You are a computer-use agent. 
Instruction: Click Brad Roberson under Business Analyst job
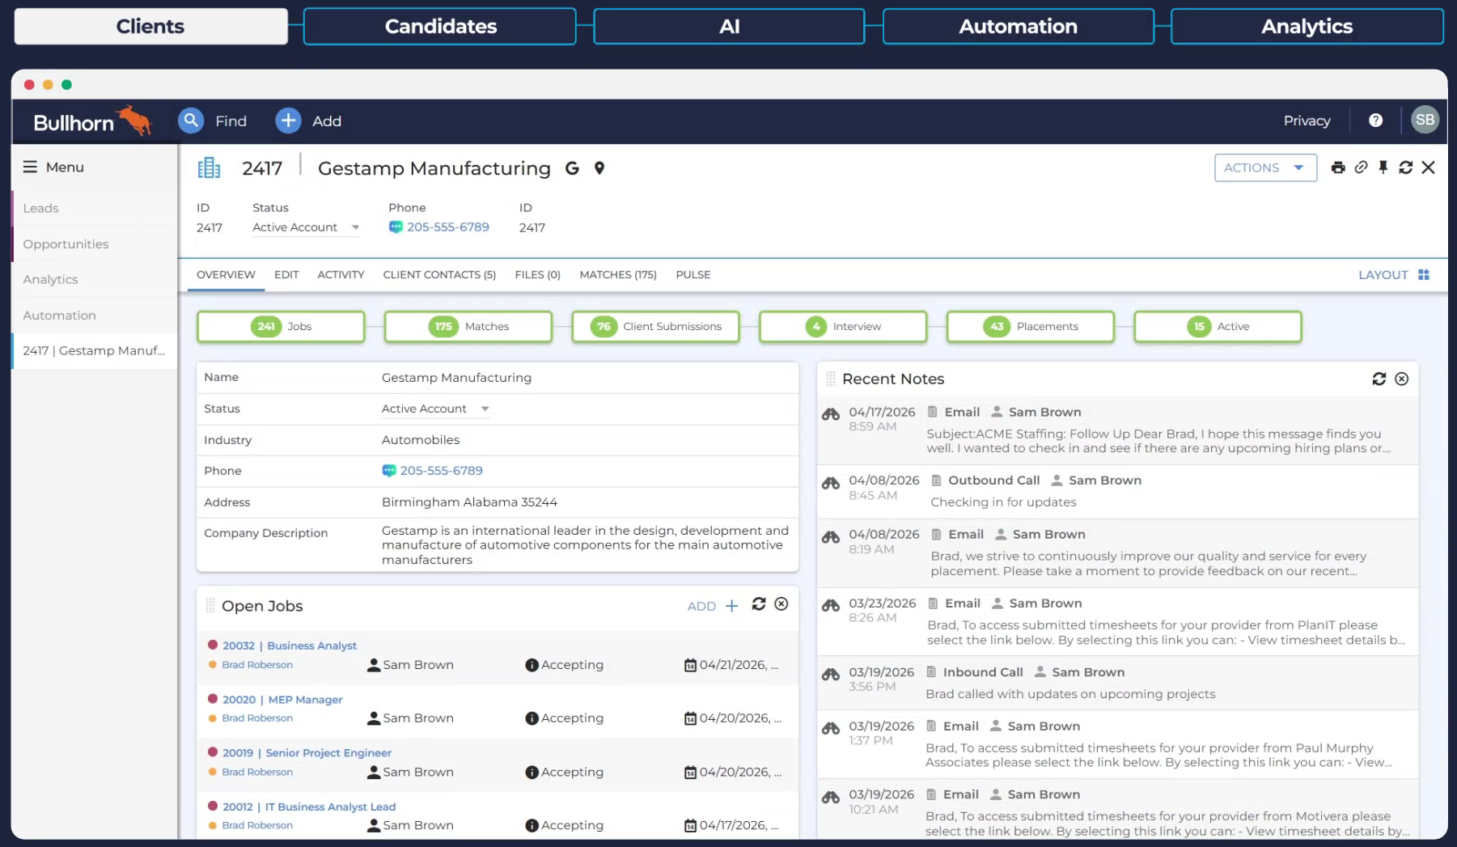coord(257,665)
